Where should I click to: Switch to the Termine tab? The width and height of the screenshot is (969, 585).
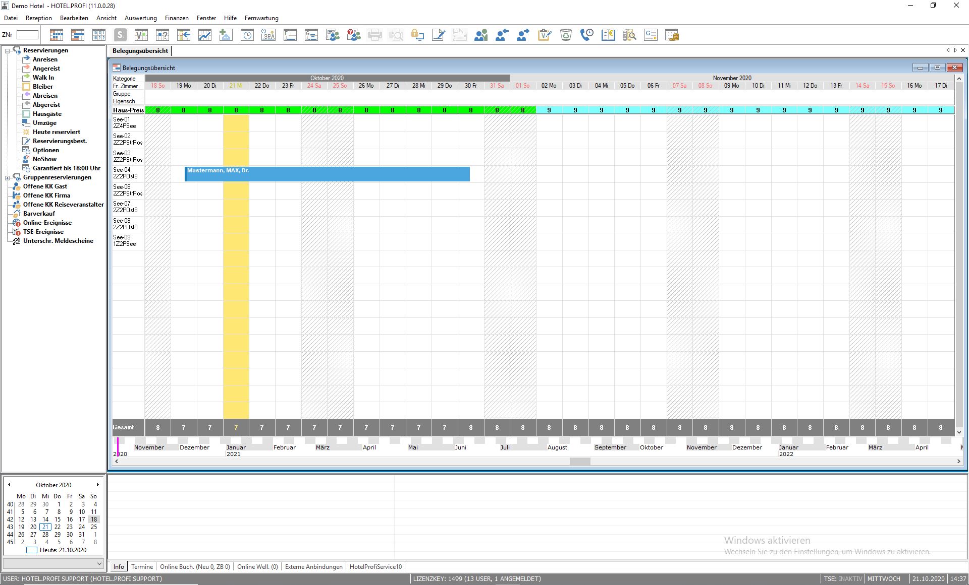[x=142, y=567]
